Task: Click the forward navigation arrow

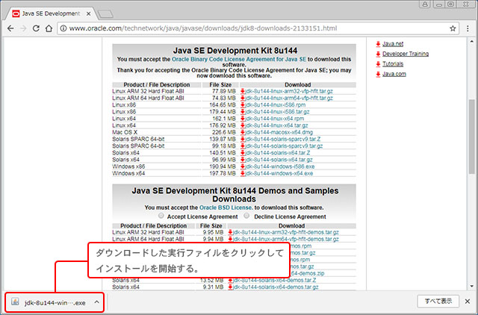Action: pos(23,28)
